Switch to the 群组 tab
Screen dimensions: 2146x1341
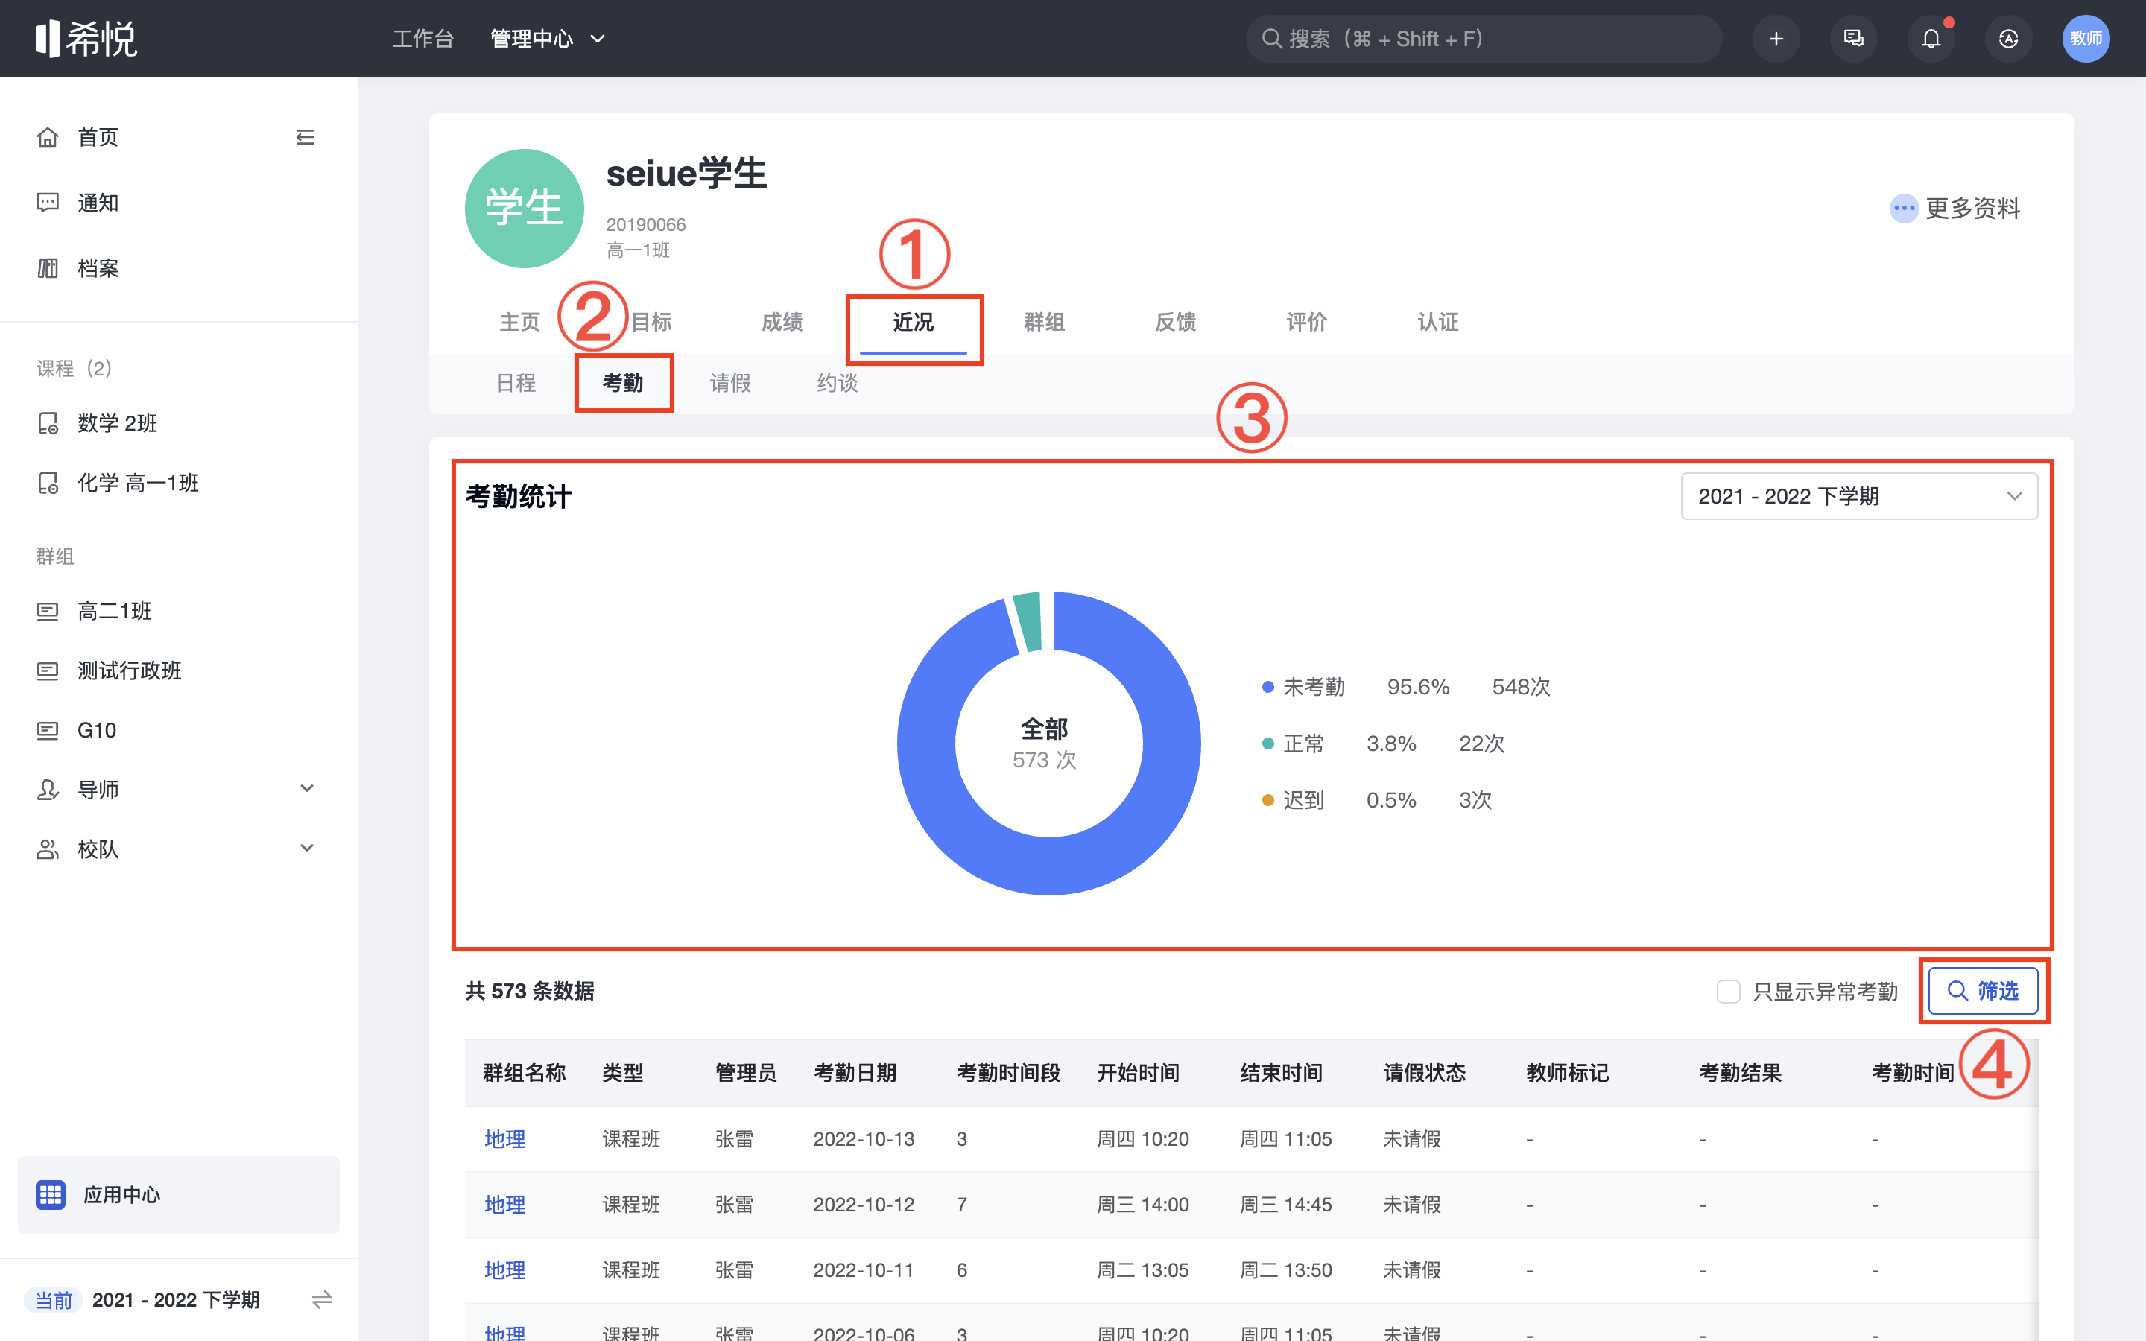1045,322
